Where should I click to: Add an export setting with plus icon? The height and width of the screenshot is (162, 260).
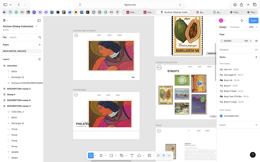click(256, 125)
